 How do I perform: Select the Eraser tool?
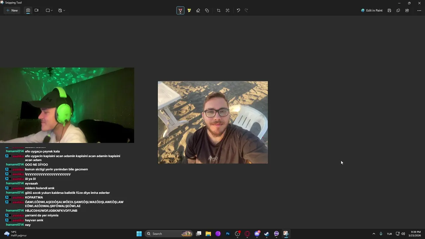[x=198, y=10]
